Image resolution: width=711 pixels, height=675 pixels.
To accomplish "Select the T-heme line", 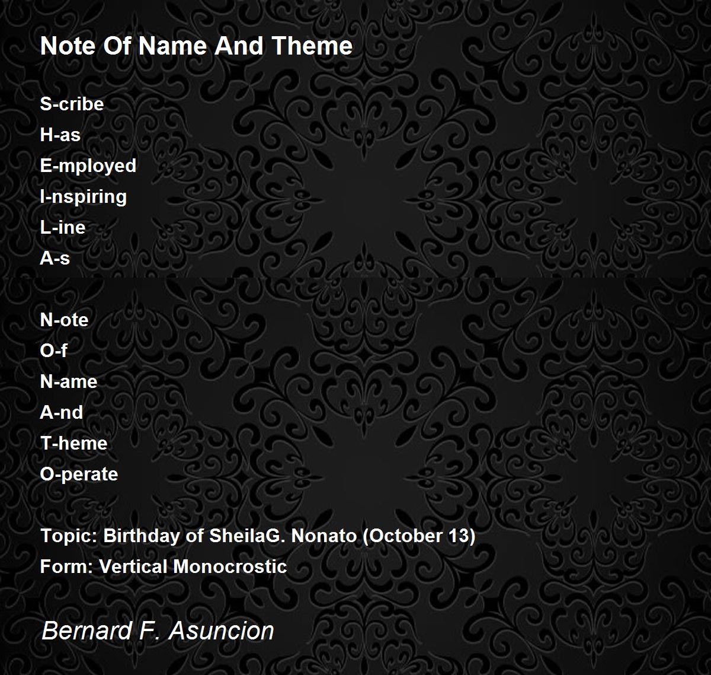I will click(74, 443).
